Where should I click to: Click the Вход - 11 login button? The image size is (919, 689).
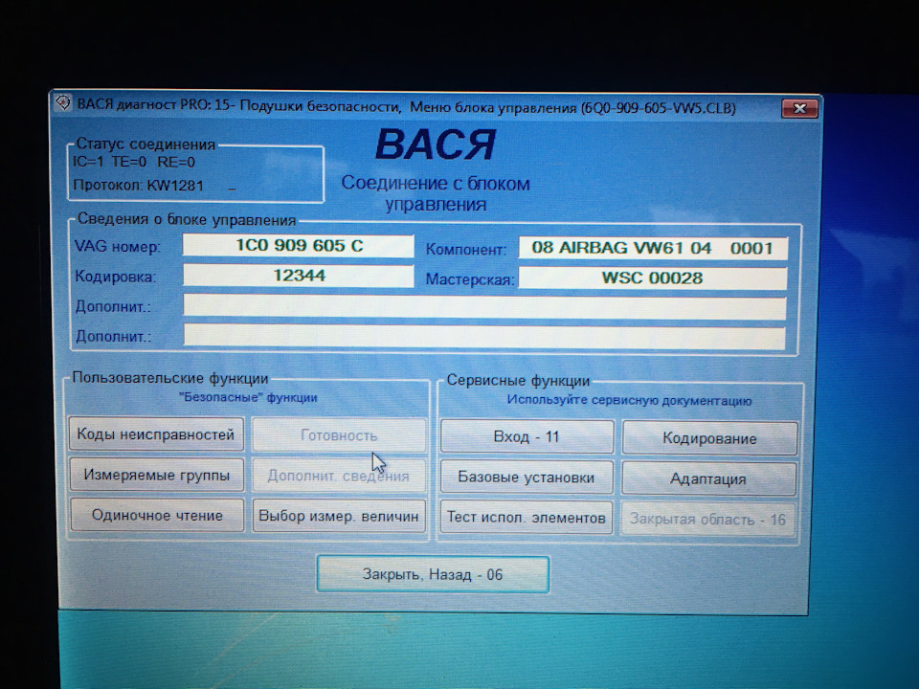click(527, 436)
